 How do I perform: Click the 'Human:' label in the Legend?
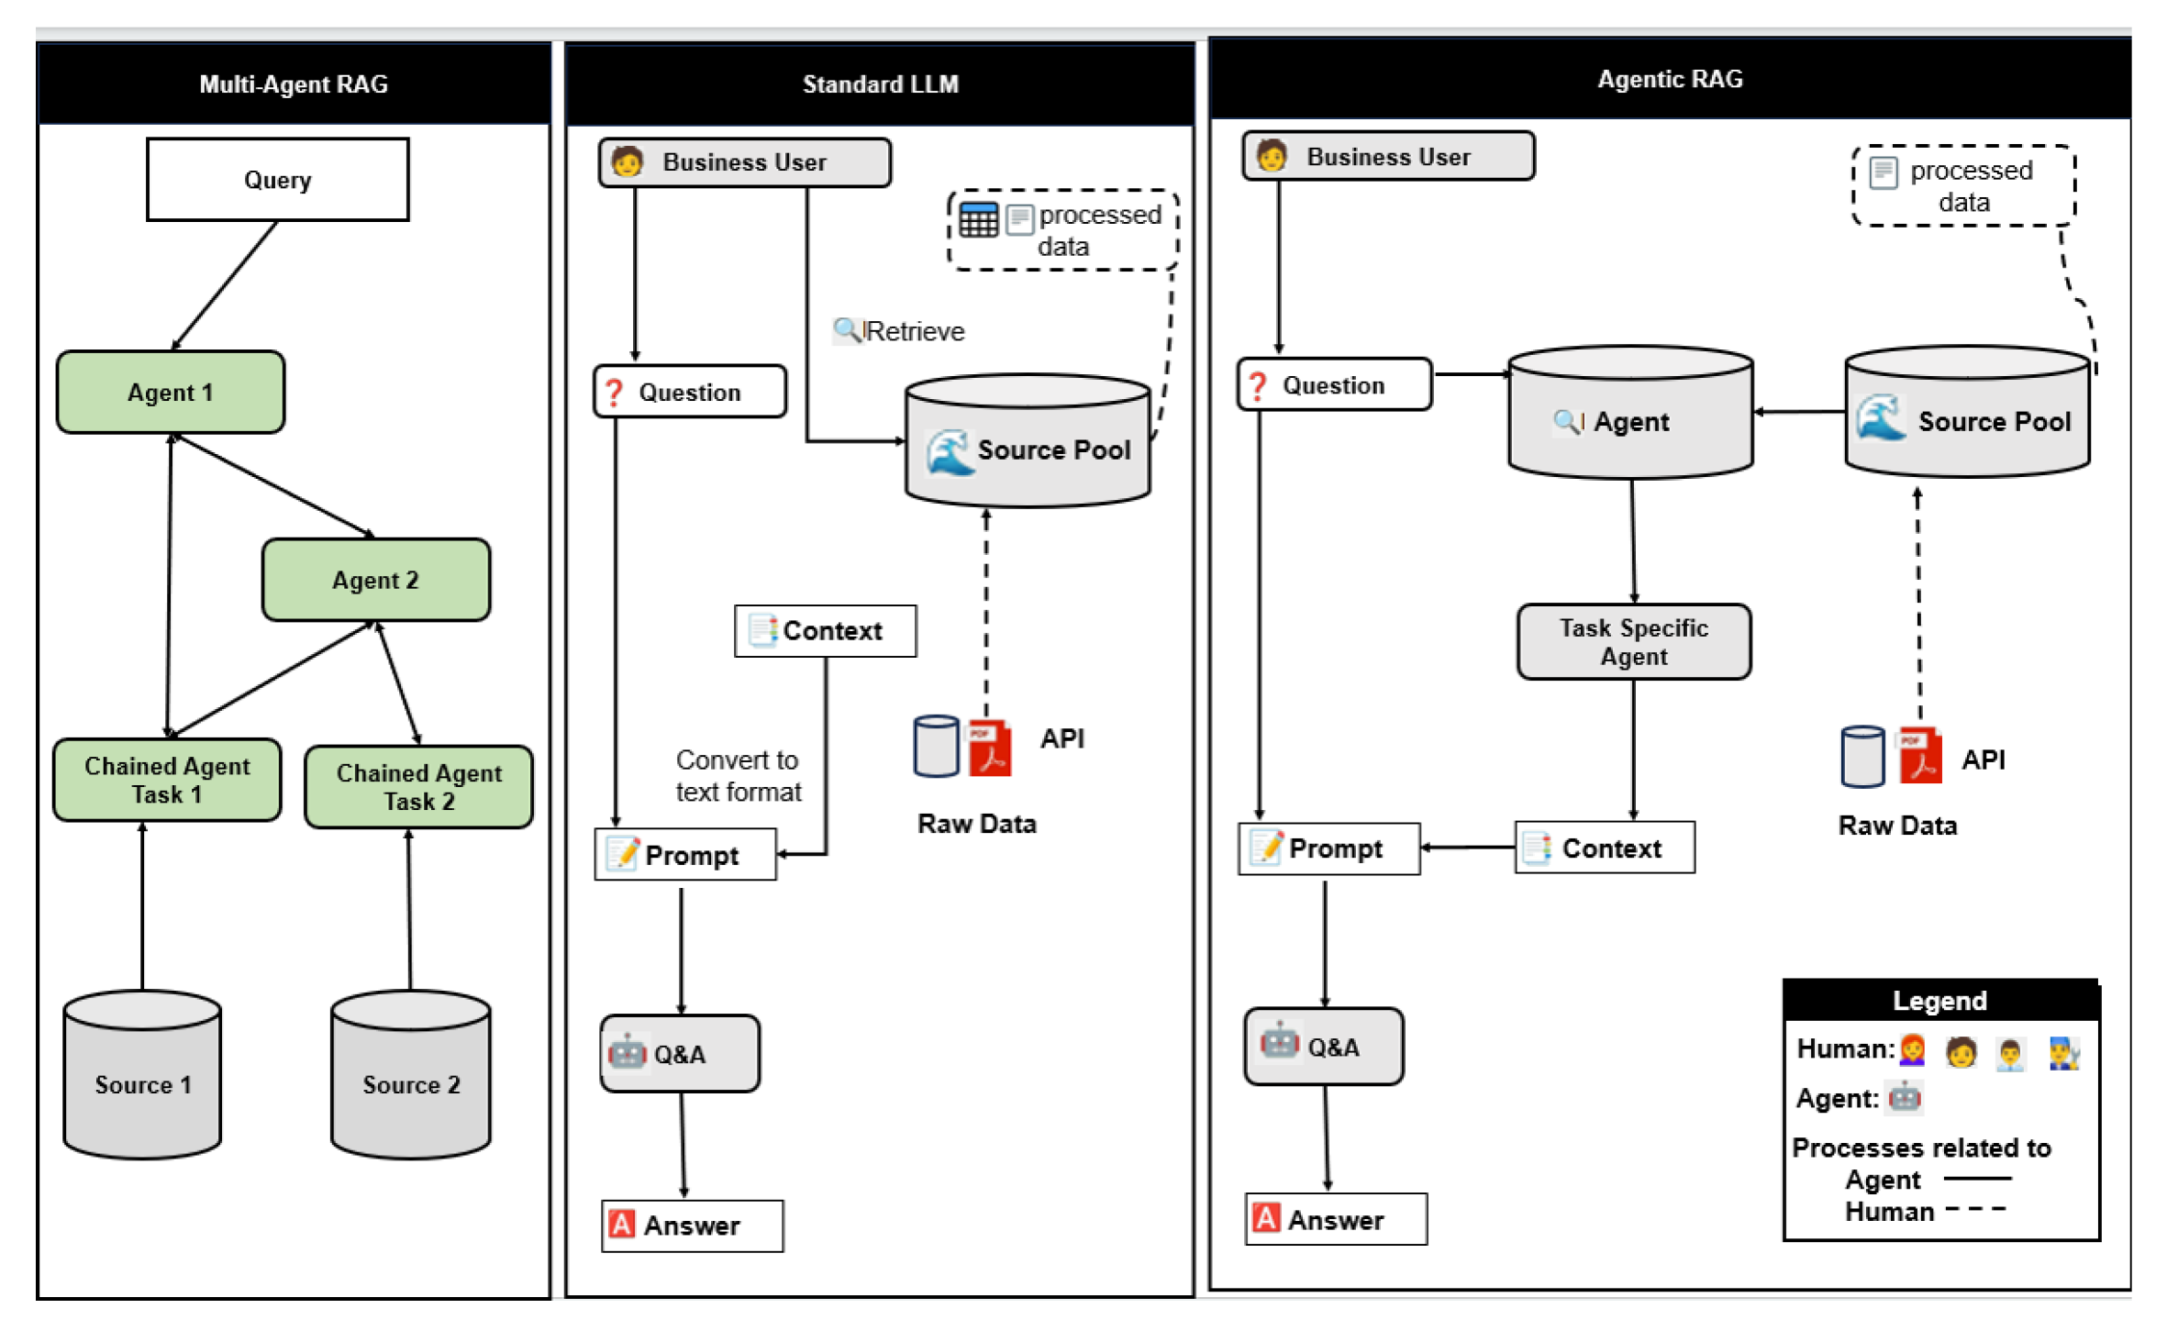click(x=1846, y=1048)
